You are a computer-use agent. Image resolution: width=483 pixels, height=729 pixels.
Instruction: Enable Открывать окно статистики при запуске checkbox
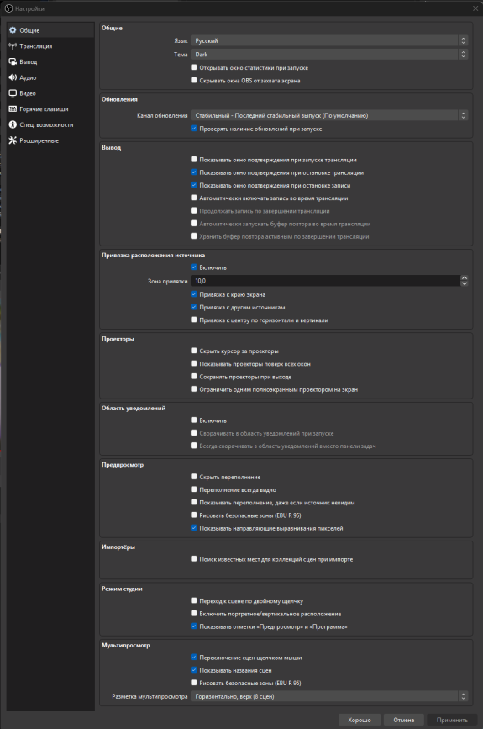(x=194, y=67)
